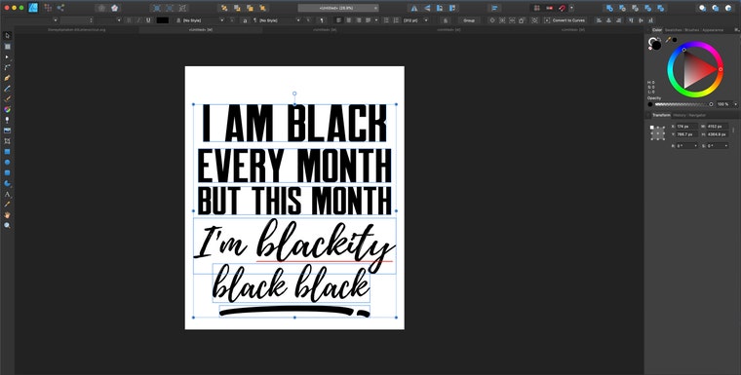Select the Place Image tool
Screen dimensions: 741x375
tap(7, 131)
